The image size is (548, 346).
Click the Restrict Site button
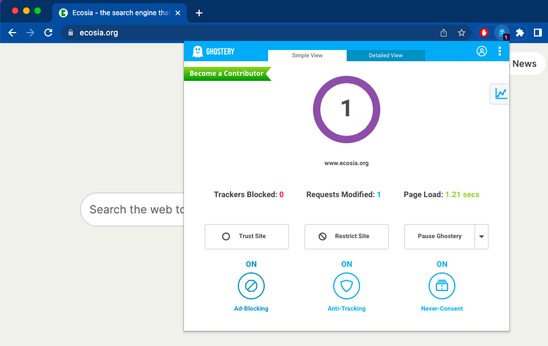click(347, 237)
